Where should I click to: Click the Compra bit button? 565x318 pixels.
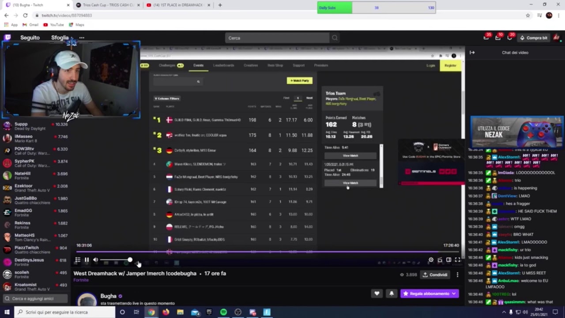coord(533,38)
